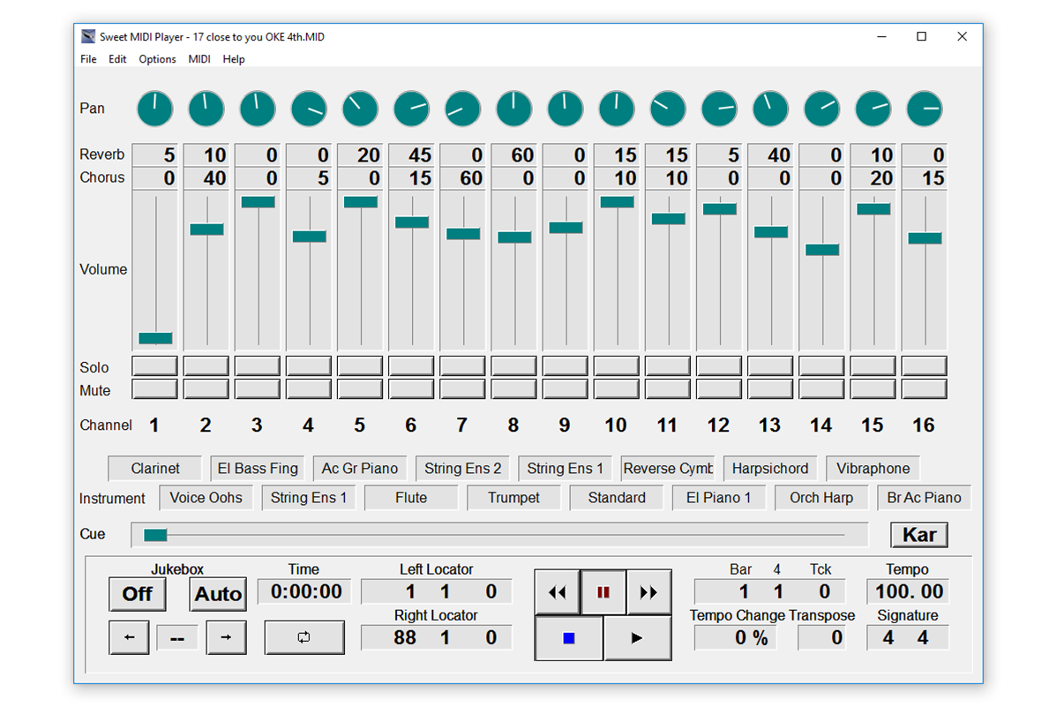This screenshot has height=715, width=1064.
Task: Open the Options menu
Action: 157,59
